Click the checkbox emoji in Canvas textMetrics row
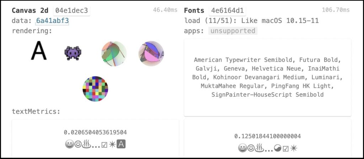The height and width of the screenshot is (159, 364). [x=105, y=145]
